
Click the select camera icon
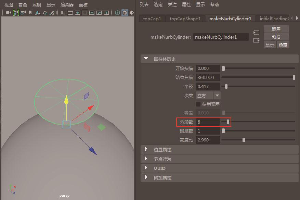8,13
